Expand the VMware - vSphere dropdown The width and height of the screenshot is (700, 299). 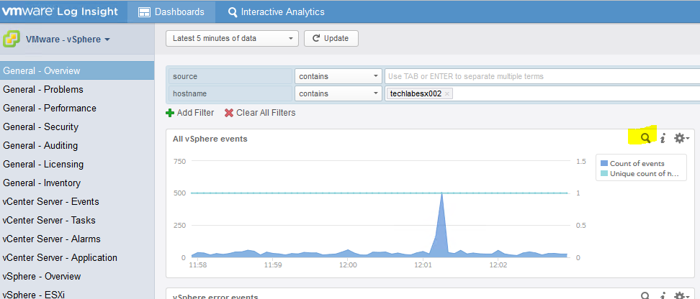68,40
